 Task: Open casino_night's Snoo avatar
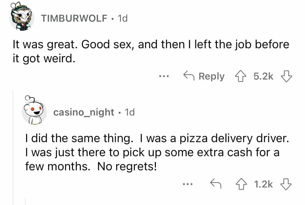[34, 112]
